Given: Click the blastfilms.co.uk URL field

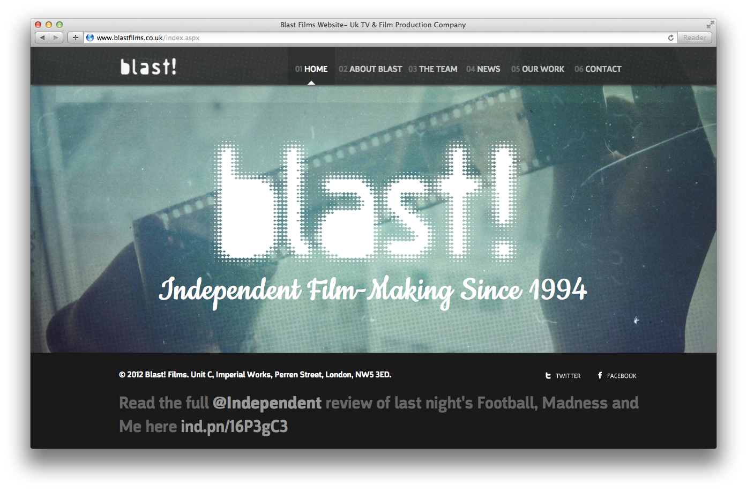Looking at the screenshot, I should click(380, 38).
